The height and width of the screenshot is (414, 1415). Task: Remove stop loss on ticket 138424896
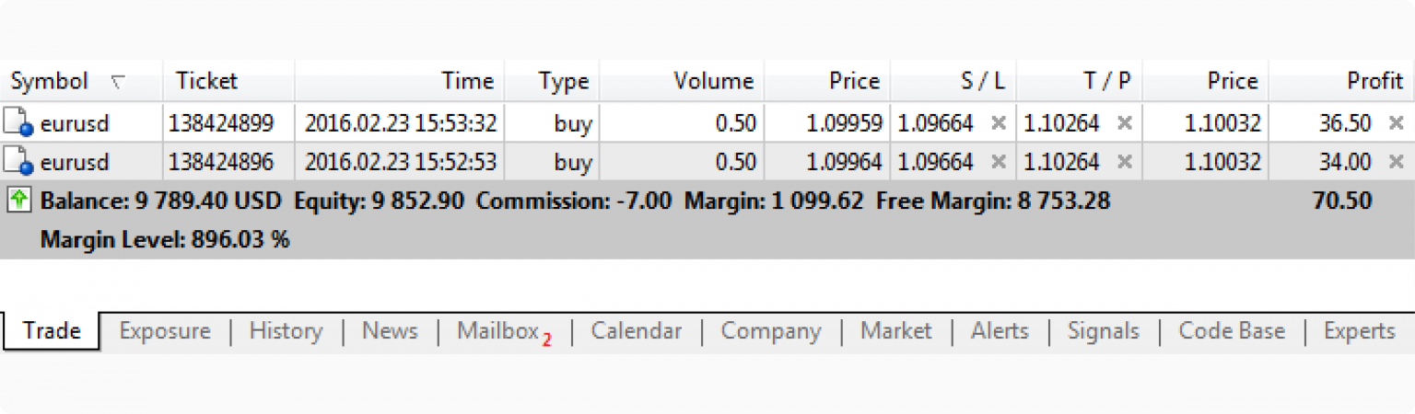(x=998, y=163)
